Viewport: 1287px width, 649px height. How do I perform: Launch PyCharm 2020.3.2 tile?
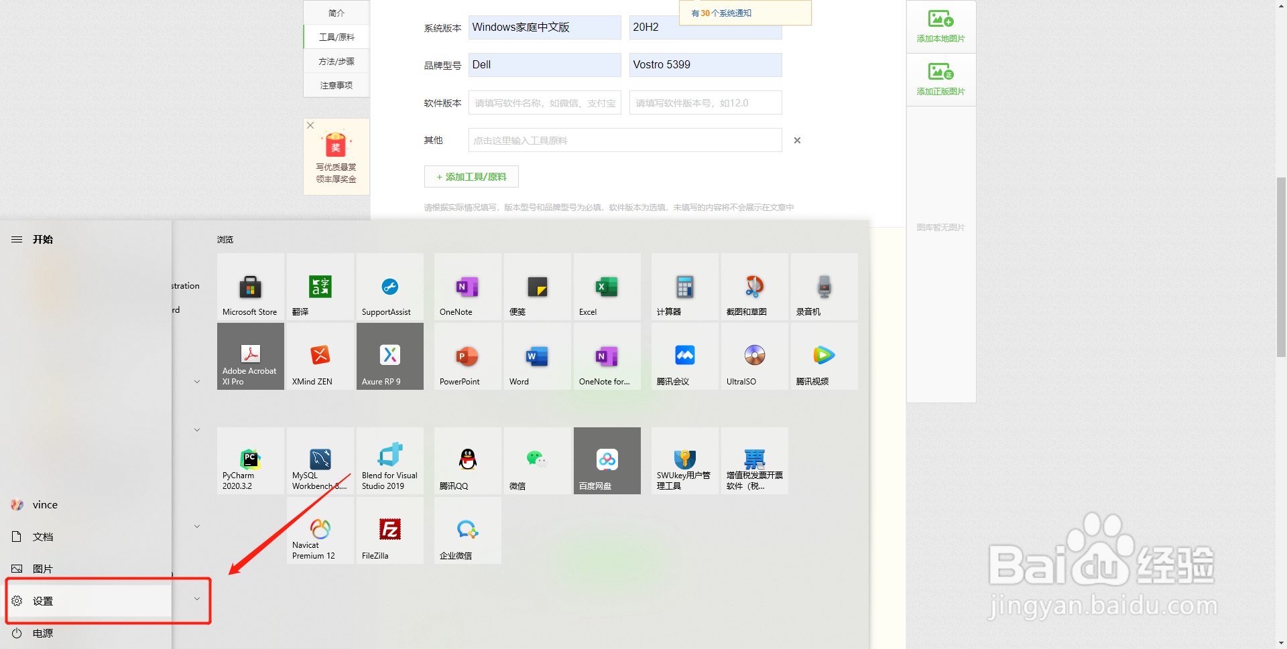click(250, 461)
